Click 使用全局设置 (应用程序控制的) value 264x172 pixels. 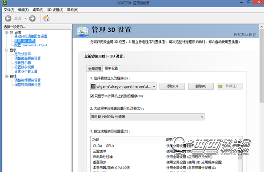189,157
